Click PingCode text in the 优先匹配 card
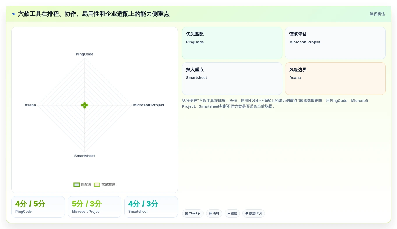The height and width of the screenshot is (229, 397). [195, 42]
